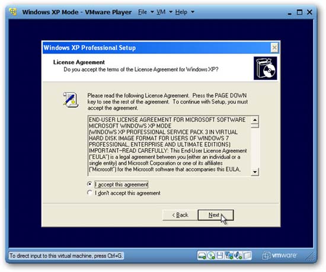Select "I accept this agreement" radio button
This screenshot has height=272, width=326.
pos(90,184)
